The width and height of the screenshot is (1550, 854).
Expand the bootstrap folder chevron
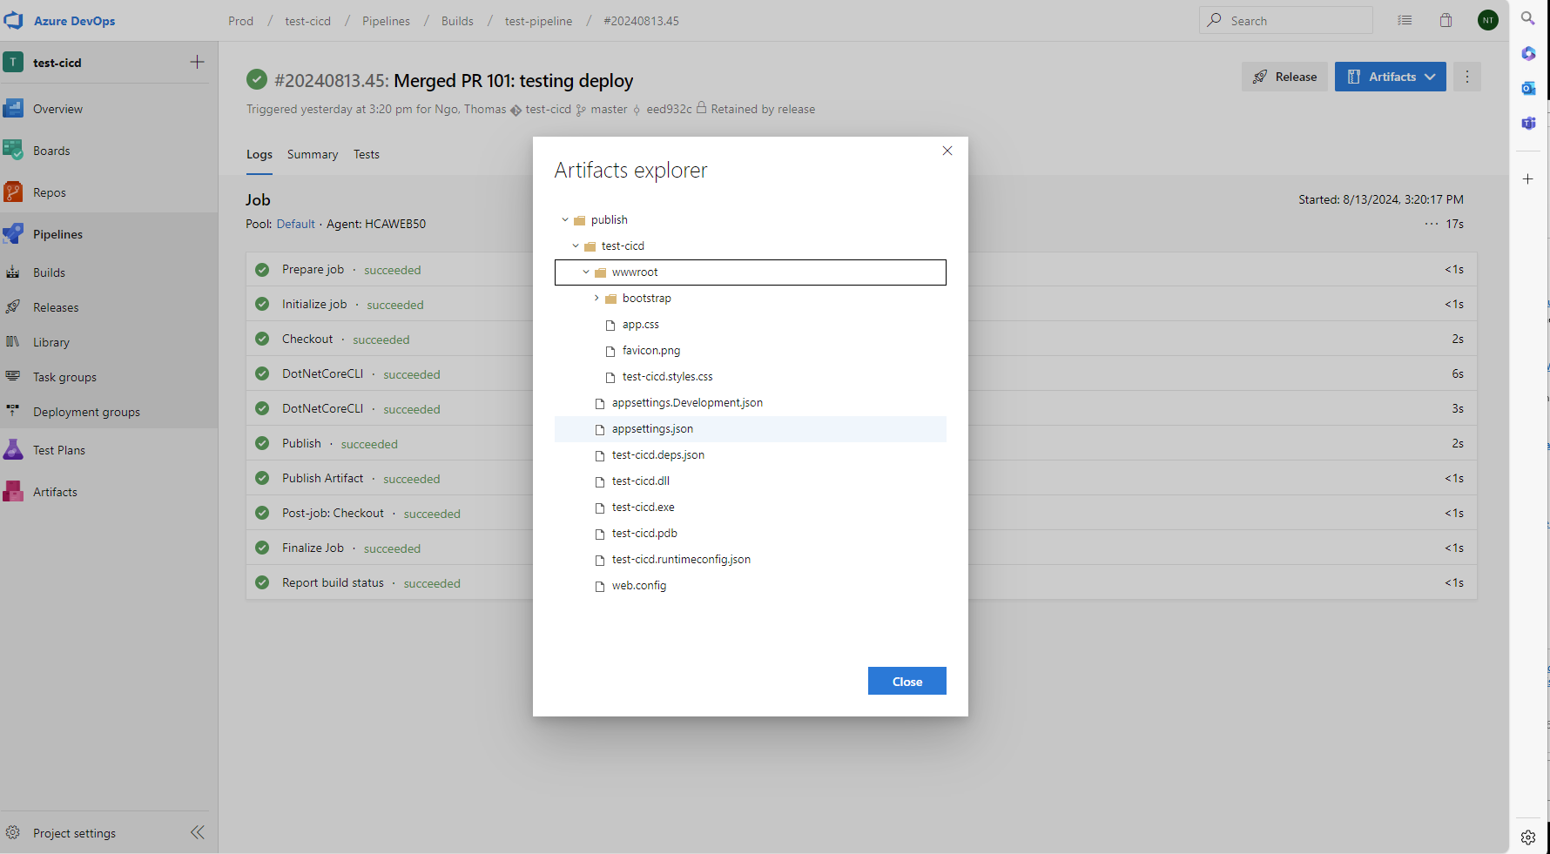coord(596,299)
